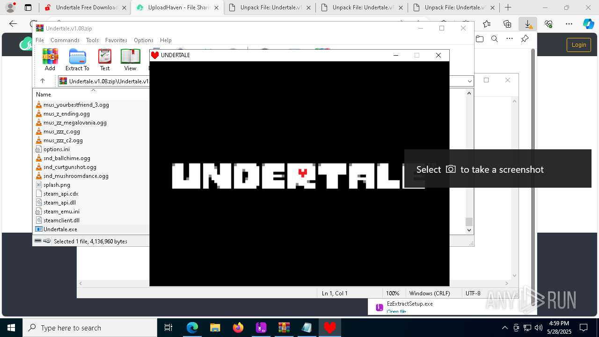The image size is (599, 337).
Task: Open the Favorites menu in WinRAR
Action: click(x=116, y=40)
